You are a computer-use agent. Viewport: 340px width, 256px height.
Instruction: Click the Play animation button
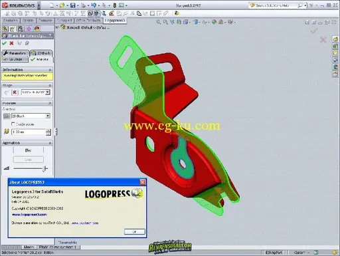29,150
